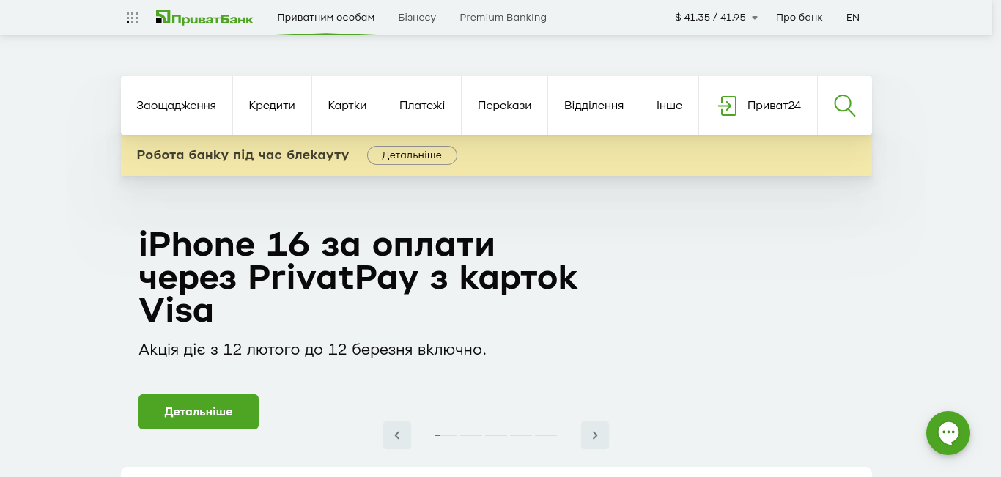Open the Про банк link
The width and height of the screenshot is (1001, 477).
799,17
